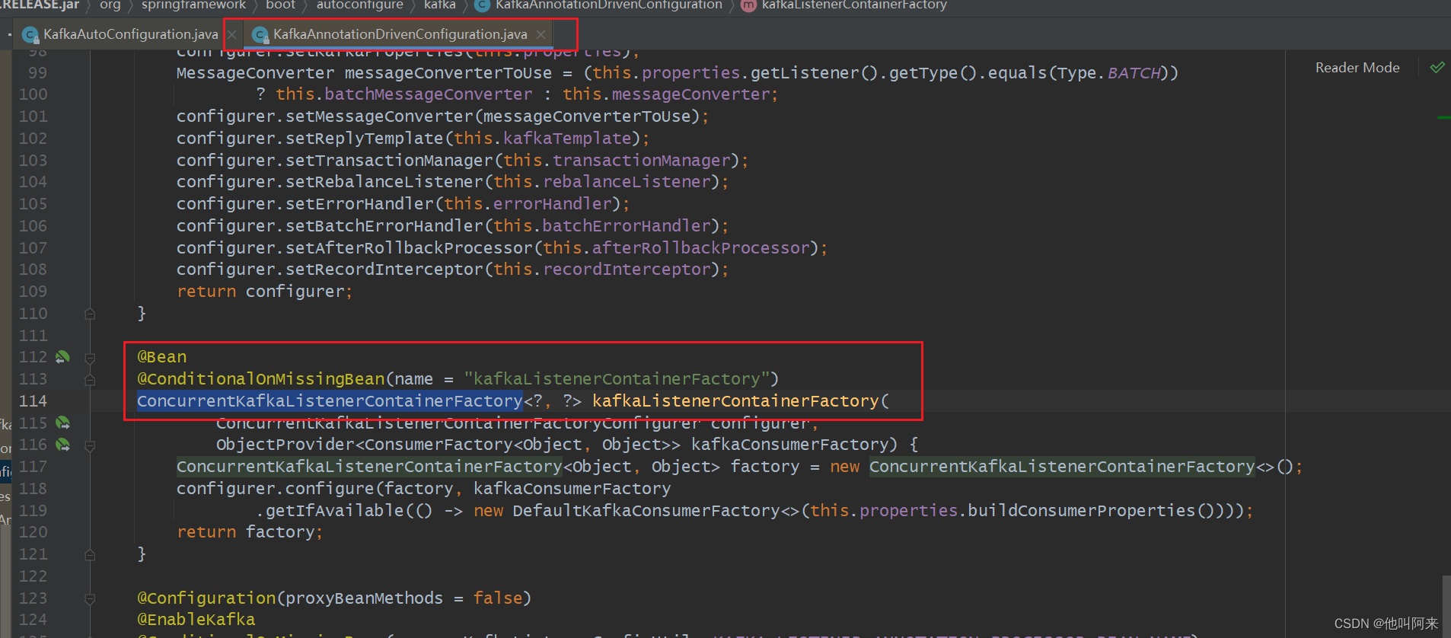Collapse the code block ending at line 110
Viewport: 1451px width, 638px height.
point(90,314)
